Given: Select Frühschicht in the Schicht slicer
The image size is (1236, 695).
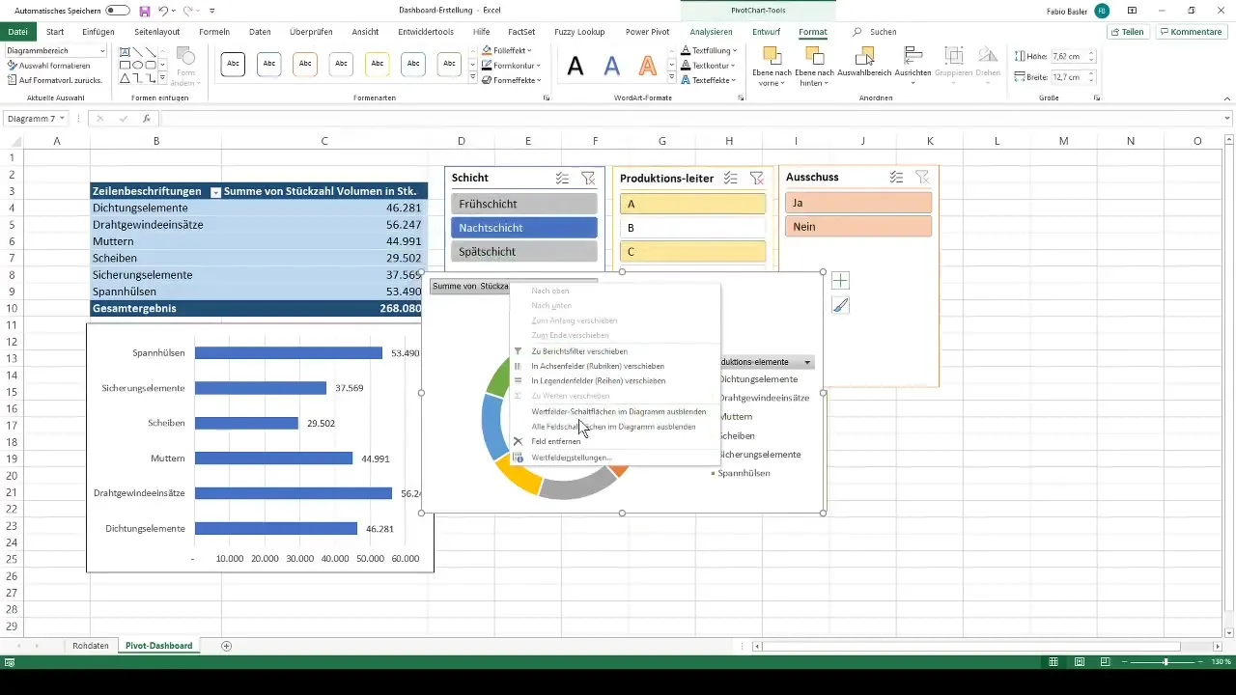Looking at the screenshot, I should click(524, 204).
